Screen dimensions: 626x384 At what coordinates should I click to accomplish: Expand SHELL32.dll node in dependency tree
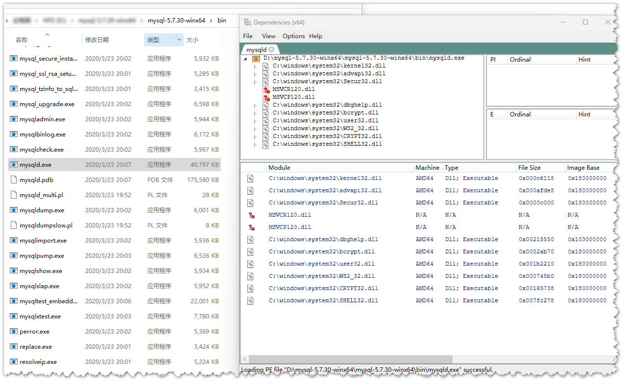[255, 144]
